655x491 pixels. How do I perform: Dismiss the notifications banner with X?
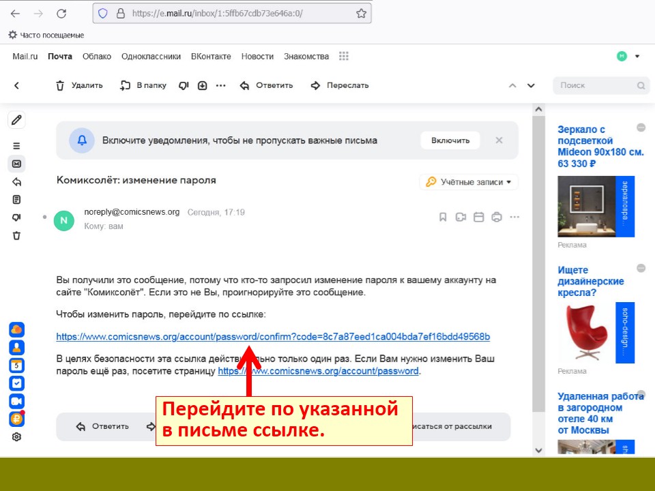coord(499,140)
